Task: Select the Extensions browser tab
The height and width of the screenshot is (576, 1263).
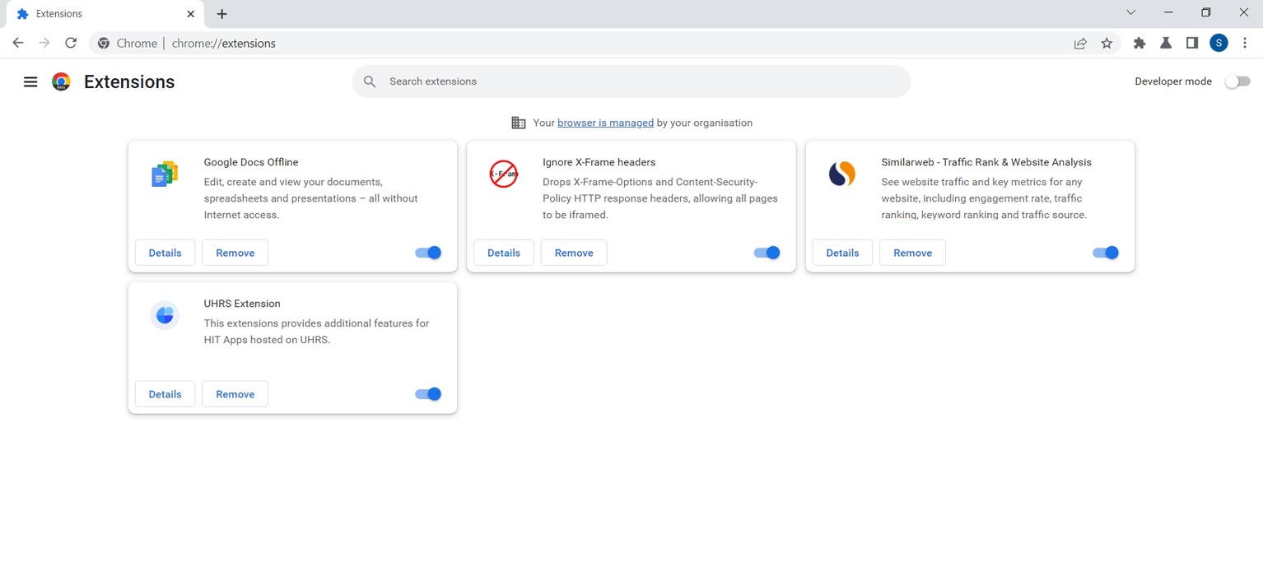Action: 104,14
